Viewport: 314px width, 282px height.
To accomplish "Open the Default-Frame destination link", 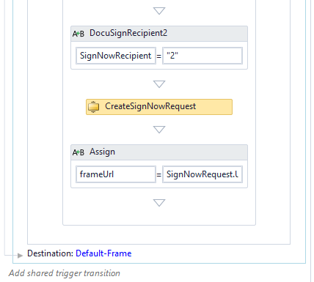I will tap(103, 253).
